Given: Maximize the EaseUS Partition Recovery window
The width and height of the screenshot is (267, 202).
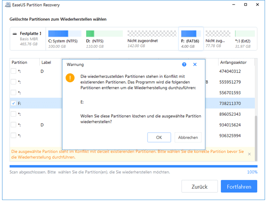Looking at the screenshot, I should pyautogui.click(x=246, y=5).
